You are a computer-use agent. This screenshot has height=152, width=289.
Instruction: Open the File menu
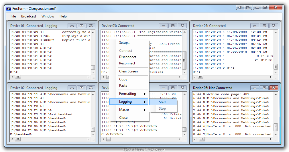click(x=13, y=16)
